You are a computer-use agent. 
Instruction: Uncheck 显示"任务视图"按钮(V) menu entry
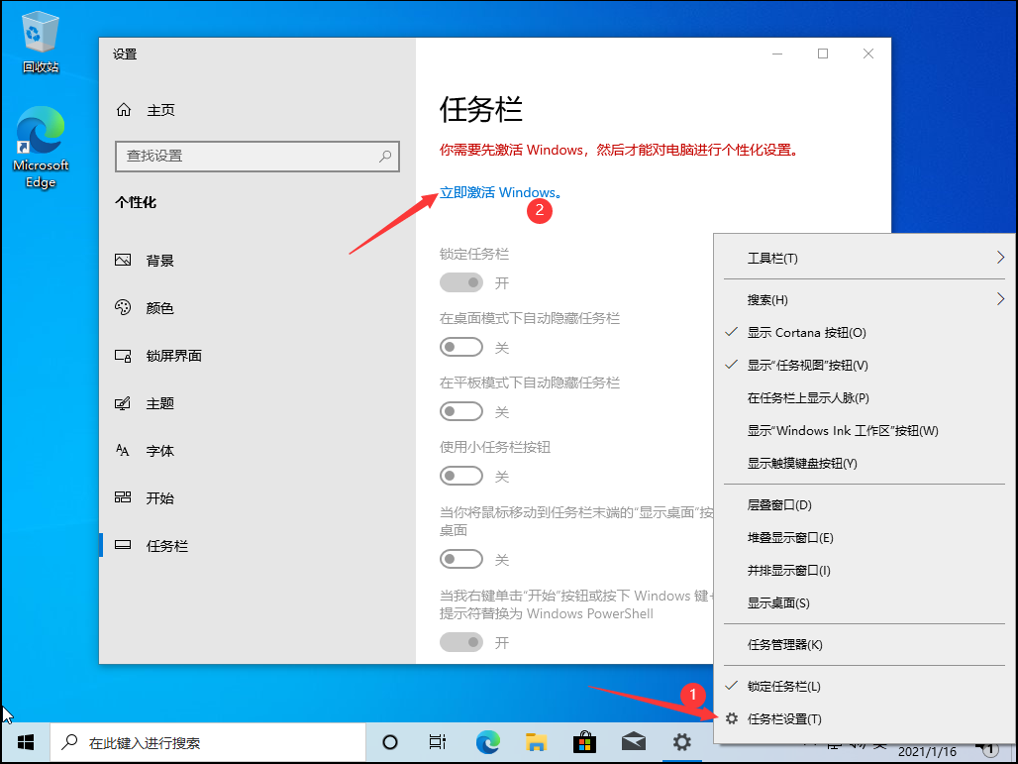click(865, 365)
